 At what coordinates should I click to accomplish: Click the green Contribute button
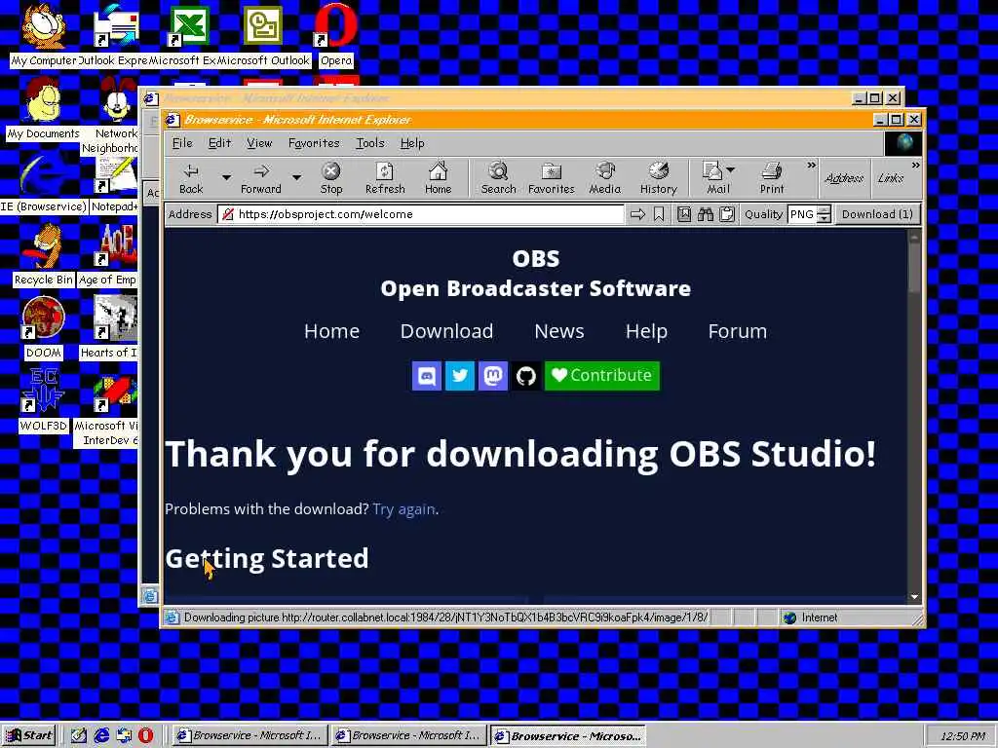[x=602, y=375]
